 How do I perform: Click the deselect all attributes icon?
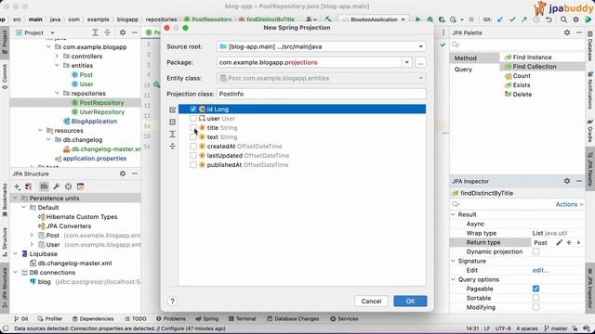pyautogui.click(x=173, y=122)
